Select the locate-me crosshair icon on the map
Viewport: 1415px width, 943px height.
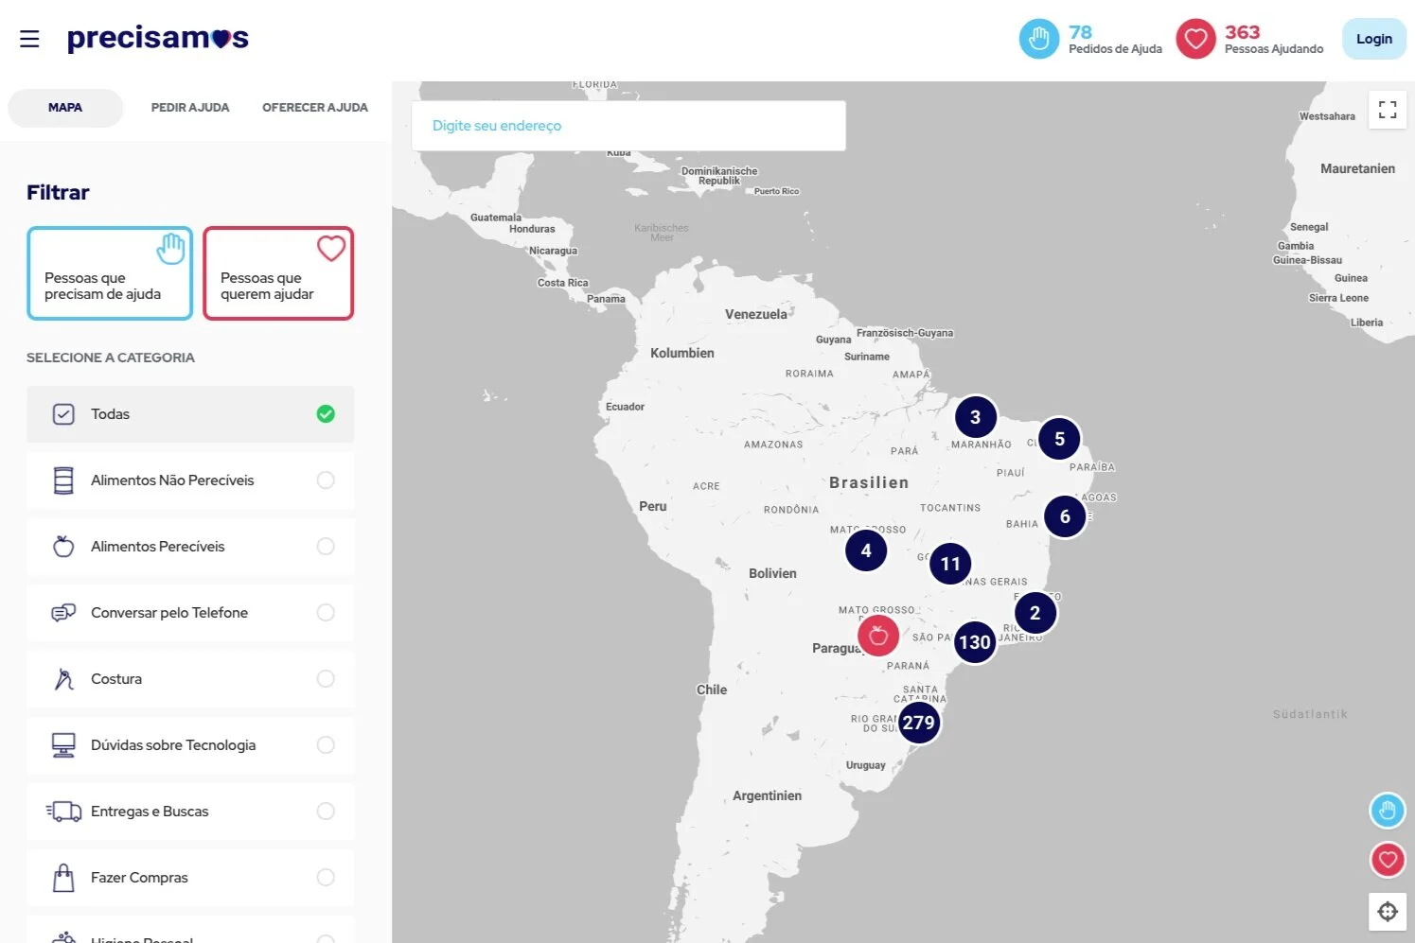click(1388, 911)
